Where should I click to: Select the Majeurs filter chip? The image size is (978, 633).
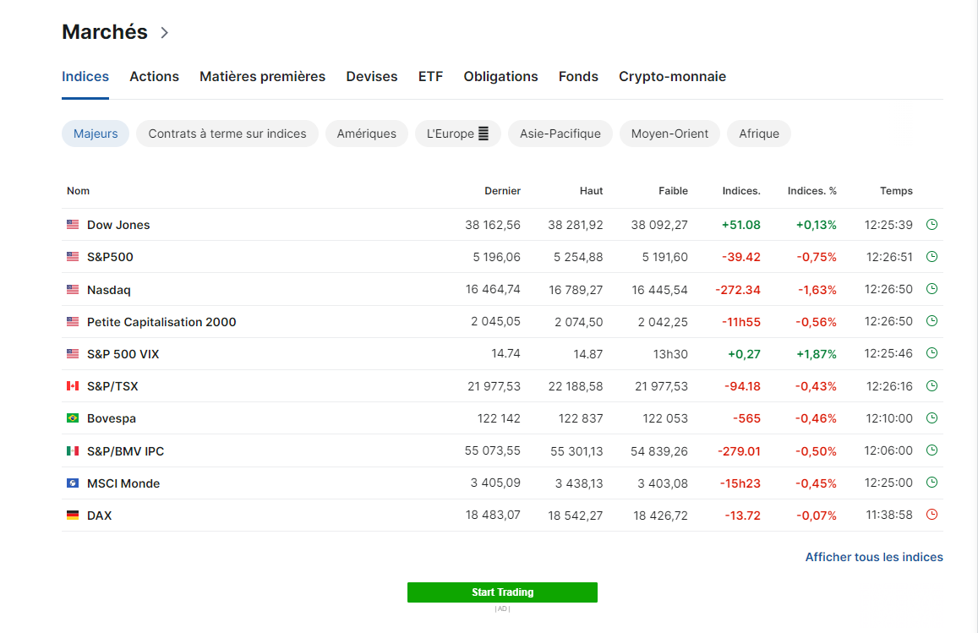tap(96, 134)
